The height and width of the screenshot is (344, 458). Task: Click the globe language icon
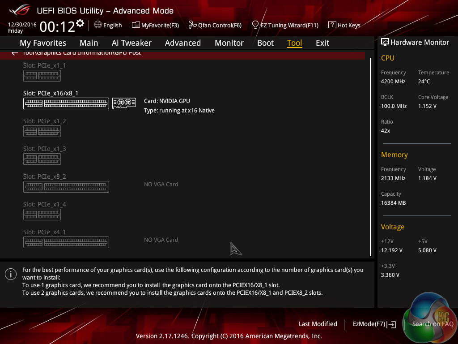pos(98,25)
